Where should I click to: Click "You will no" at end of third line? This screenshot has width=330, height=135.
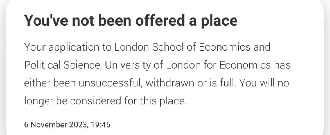pyautogui.click(x=264, y=83)
